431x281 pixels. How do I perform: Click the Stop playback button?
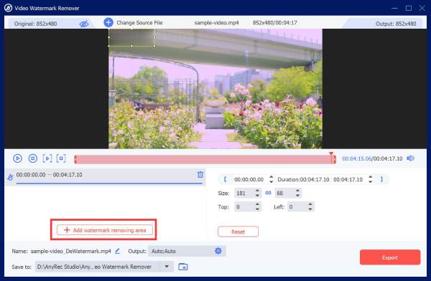pyautogui.click(x=33, y=158)
